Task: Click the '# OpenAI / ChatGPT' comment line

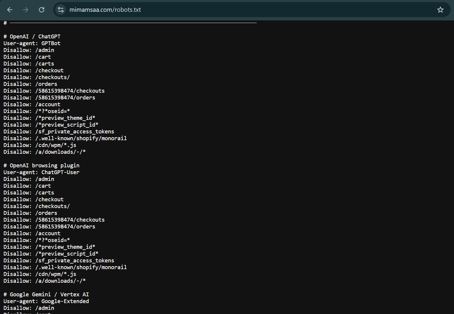Action: click(32, 37)
